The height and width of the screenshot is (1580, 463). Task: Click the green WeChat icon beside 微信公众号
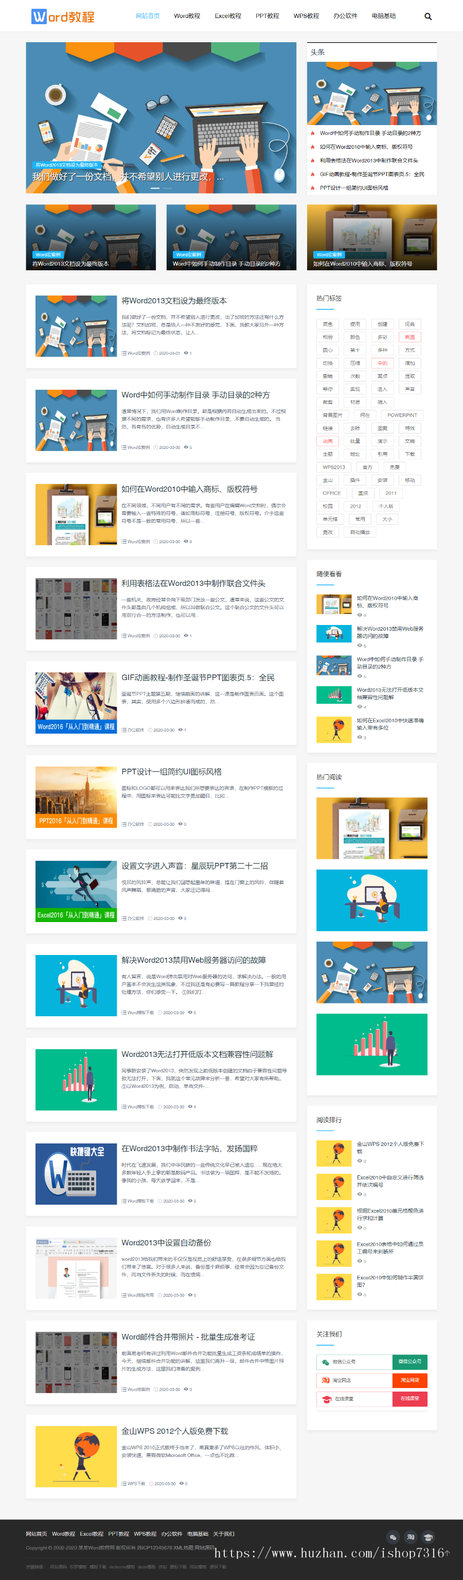[326, 1362]
